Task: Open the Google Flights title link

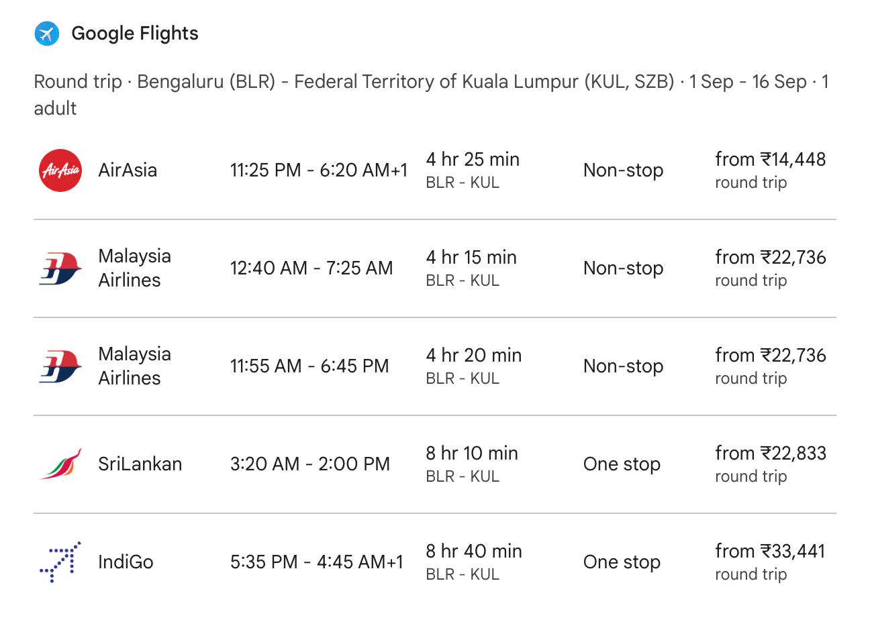Action: click(x=134, y=34)
